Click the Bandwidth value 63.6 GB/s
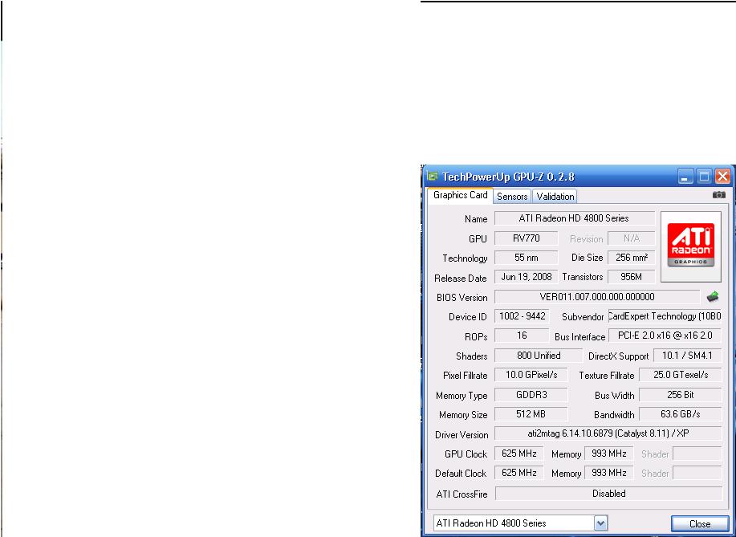The width and height of the screenshot is (736, 537). tap(680, 414)
